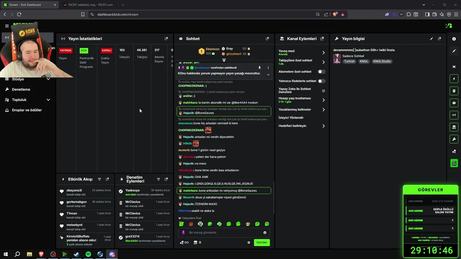Pop out the Etkinlik Akışı panel
This screenshot has width=461, height=259.
107,179
